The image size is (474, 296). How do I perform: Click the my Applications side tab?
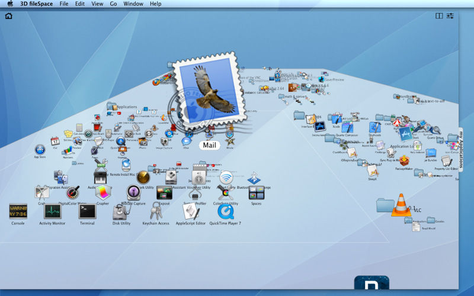[x=461, y=150]
